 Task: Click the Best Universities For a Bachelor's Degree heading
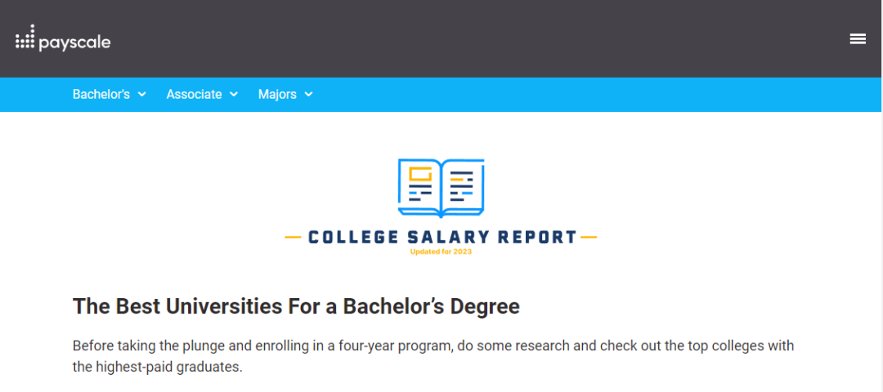(296, 306)
